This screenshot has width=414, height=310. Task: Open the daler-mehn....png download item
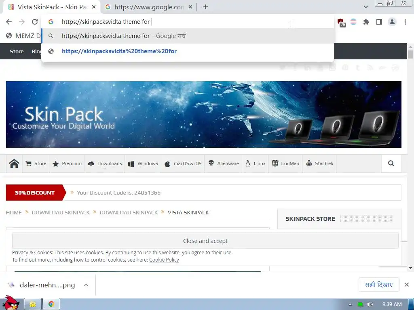(42, 285)
